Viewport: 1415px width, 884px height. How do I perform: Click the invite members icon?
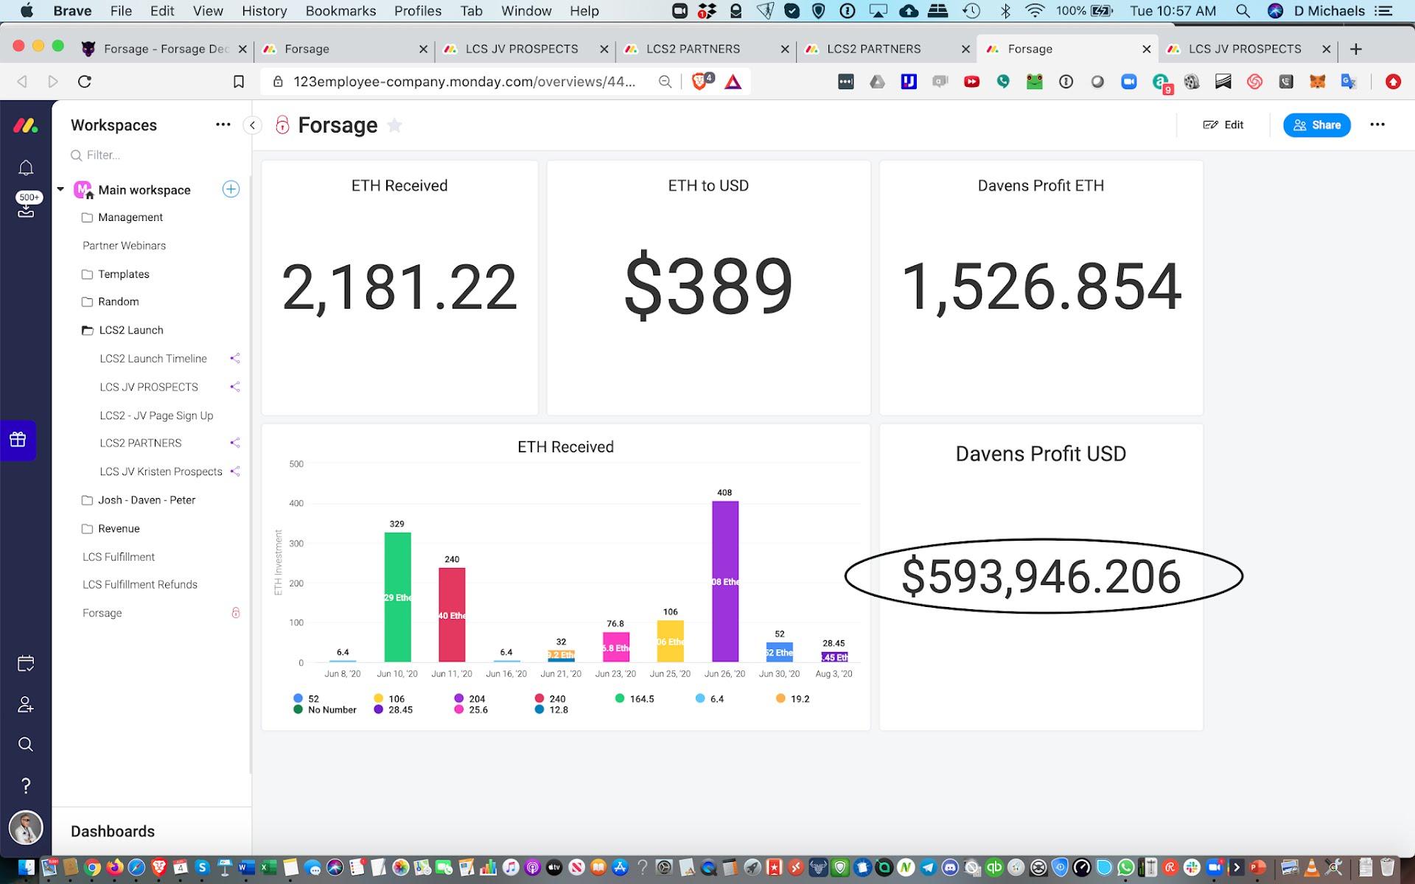(x=26, y=705)
